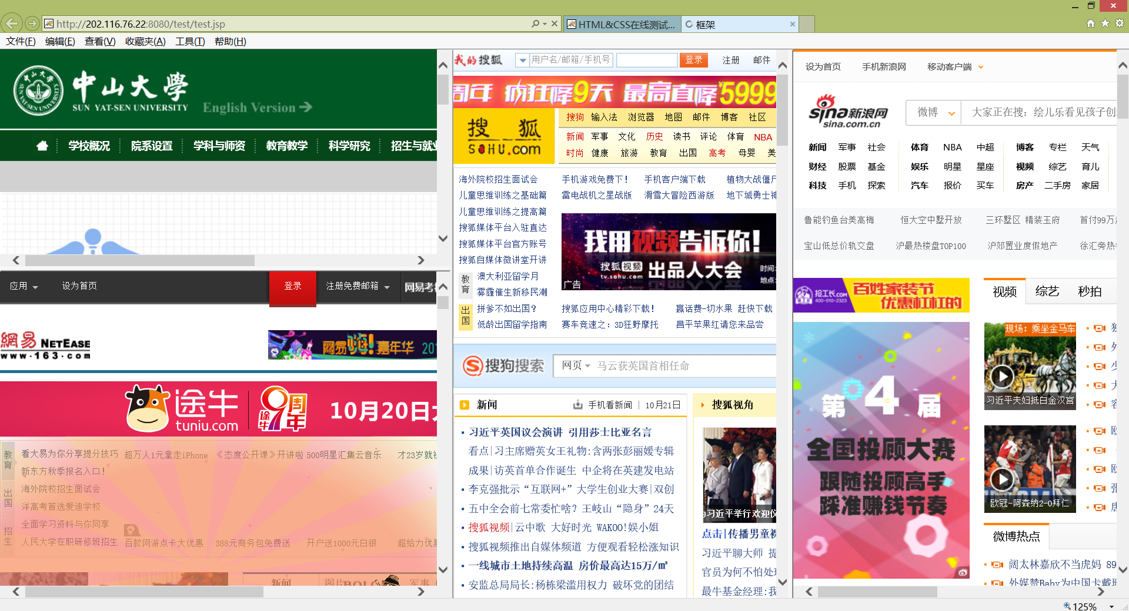
Task: Play the 欧冠-阿森纳2-0拜仁 video
Action: [x=1002, y=480]
